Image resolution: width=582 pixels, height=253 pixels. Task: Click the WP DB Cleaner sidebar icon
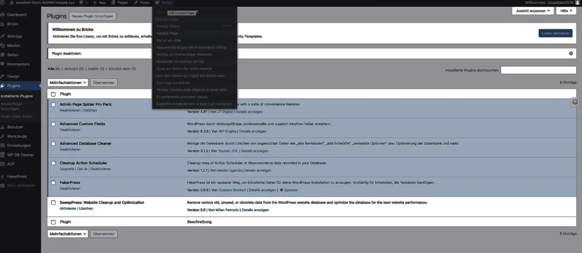point(3,155)
